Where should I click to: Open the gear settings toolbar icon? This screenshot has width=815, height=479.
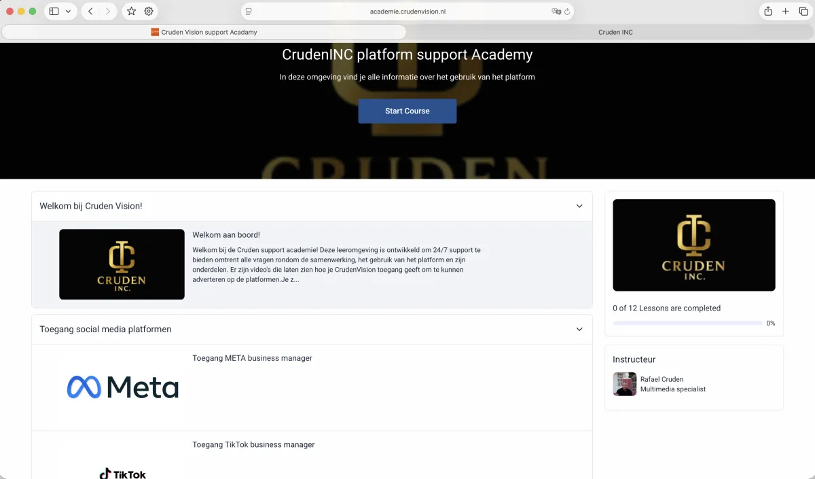(x=149, y=12)
